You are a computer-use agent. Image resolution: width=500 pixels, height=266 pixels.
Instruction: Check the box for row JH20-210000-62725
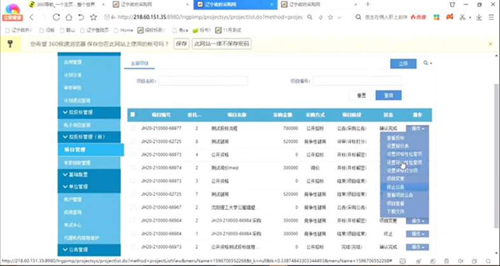(x=133, y=141)
